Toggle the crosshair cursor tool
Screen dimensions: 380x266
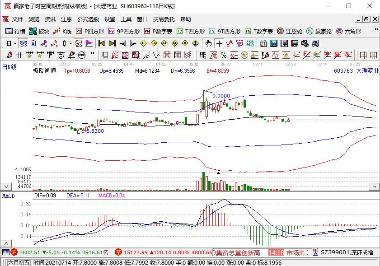pos(219,44)
